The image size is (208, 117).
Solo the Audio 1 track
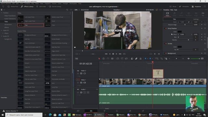click(x=84, y=92)
